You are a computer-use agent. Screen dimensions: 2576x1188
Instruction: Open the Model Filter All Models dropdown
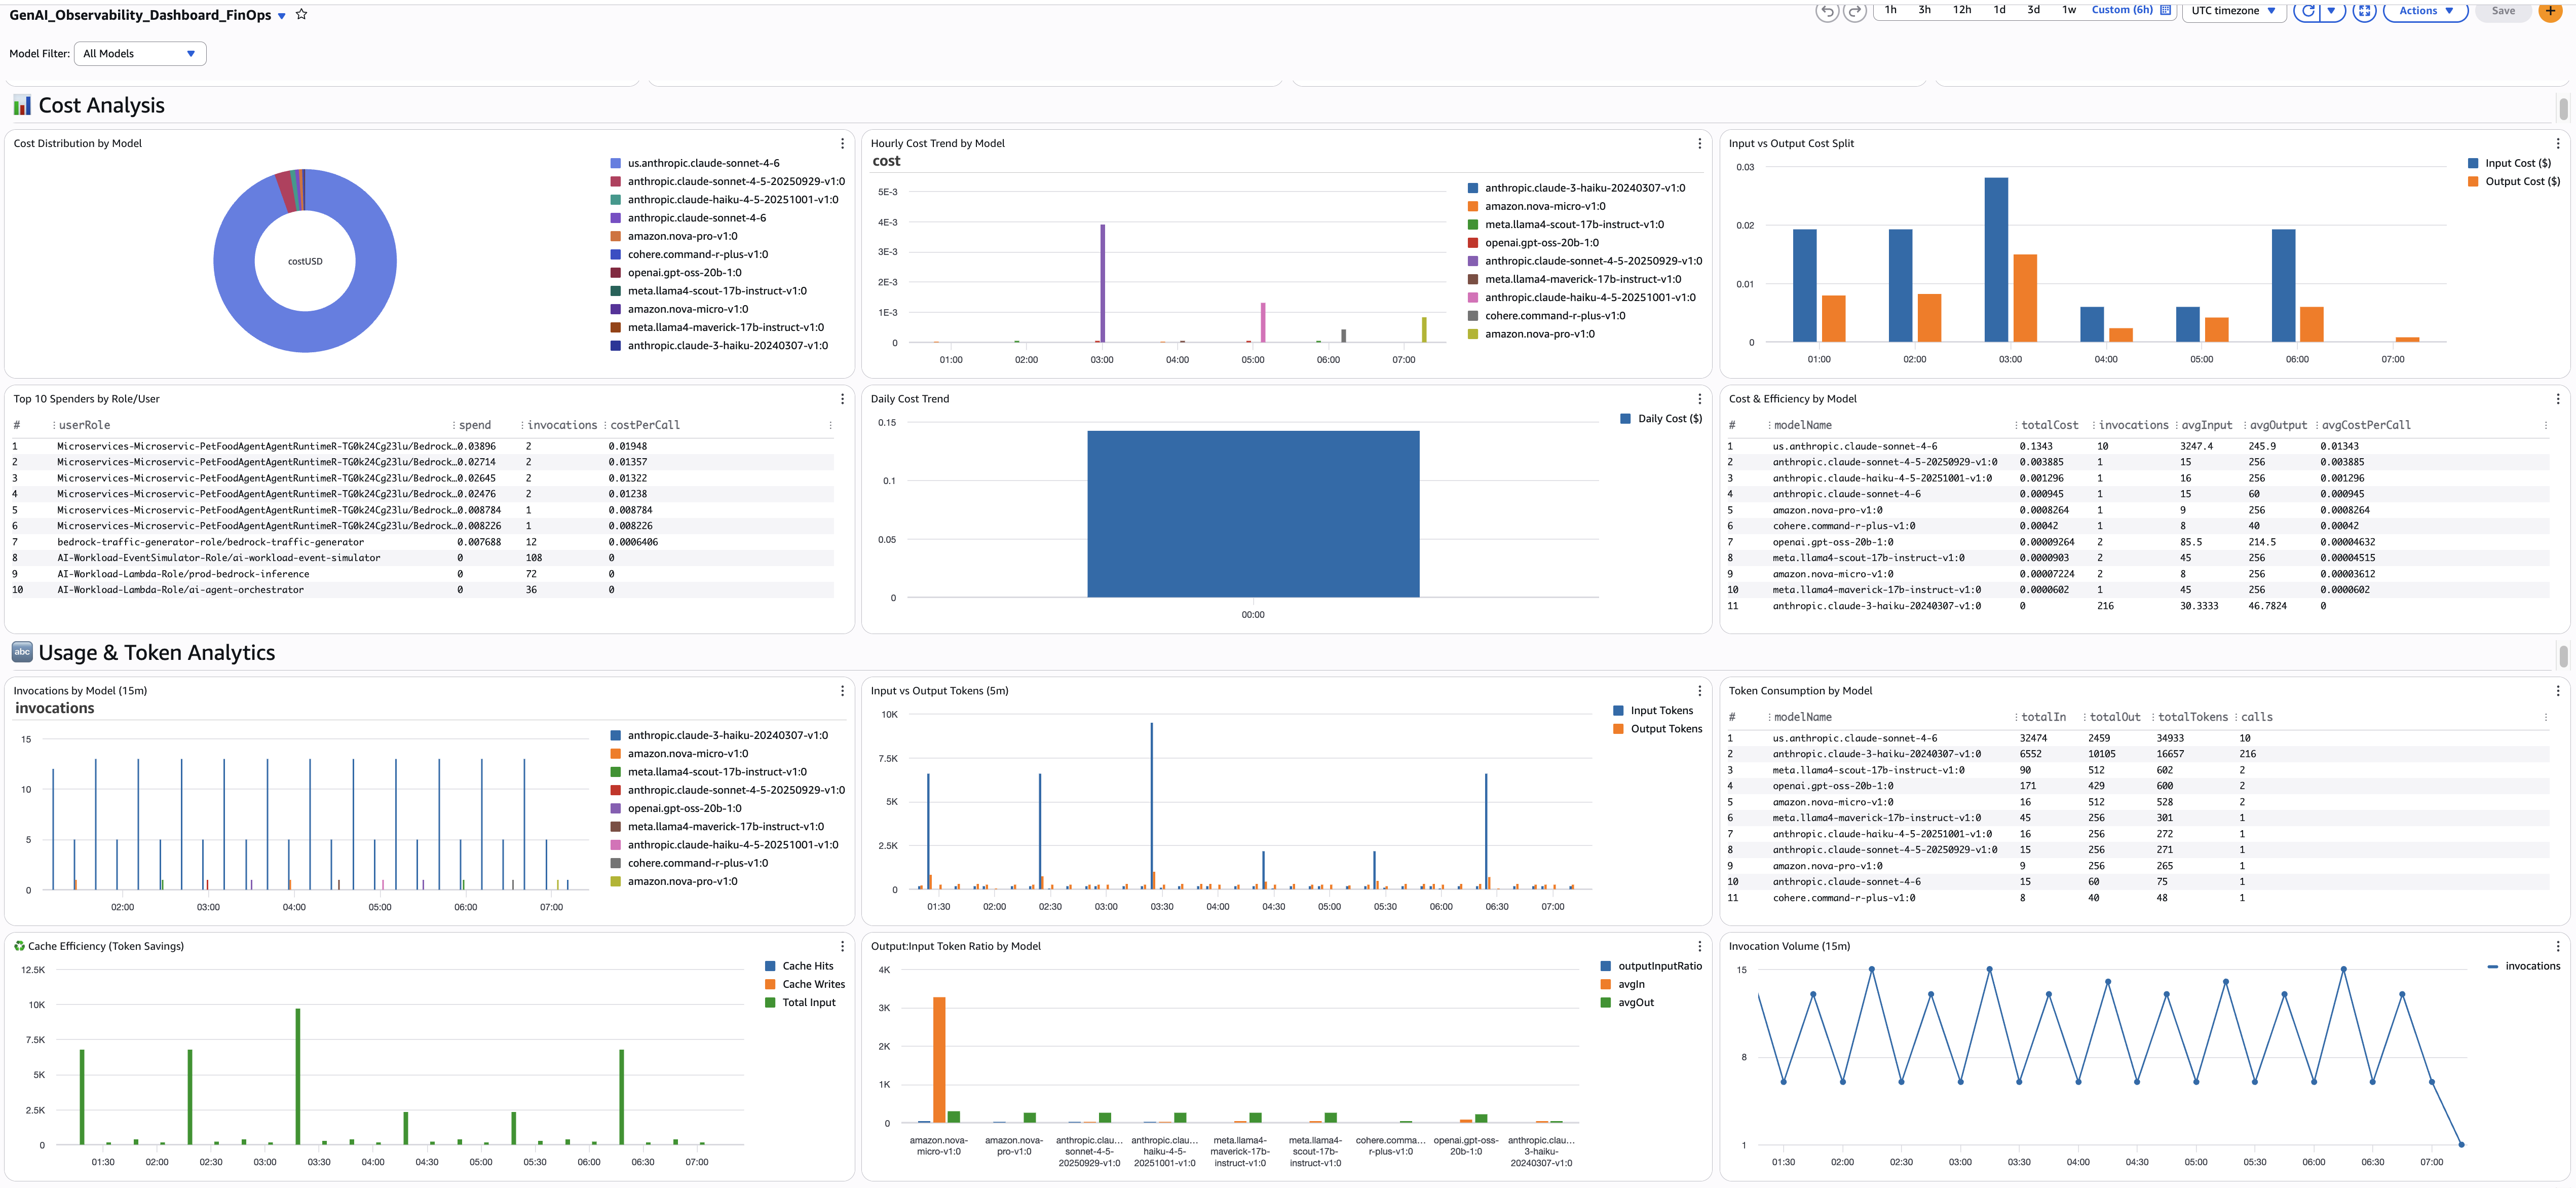pyautogui.click(x=139, y=53)
